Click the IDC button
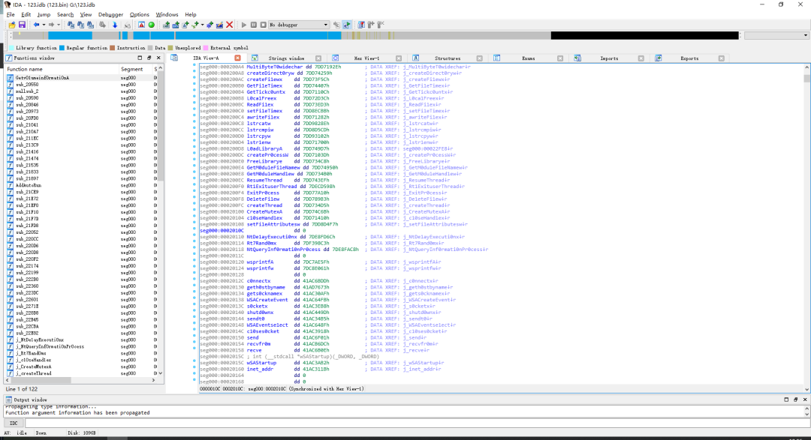Screen dimensions: 811x440 pyautogui.click(x=14, y=423)
